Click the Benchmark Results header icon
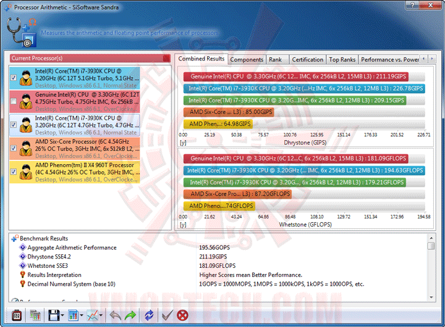This screenshot has height=327, width=445. 15,238
